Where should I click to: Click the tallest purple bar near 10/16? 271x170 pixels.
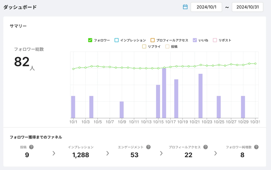[164, 93]
